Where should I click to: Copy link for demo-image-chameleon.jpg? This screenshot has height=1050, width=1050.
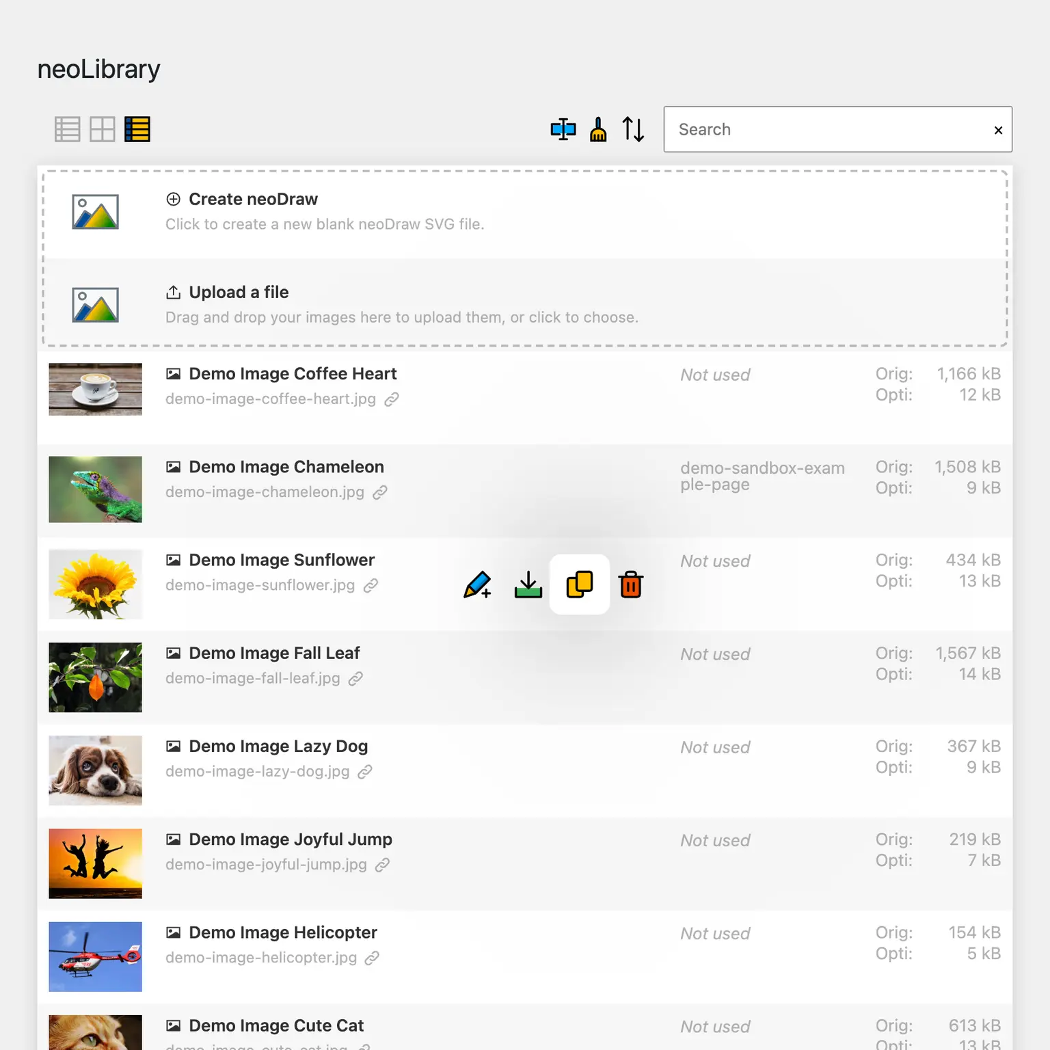(x=380, y=492)
